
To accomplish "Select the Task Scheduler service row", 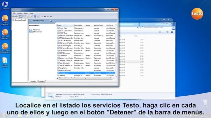I will pyautogui.click(x=86, y=63).
